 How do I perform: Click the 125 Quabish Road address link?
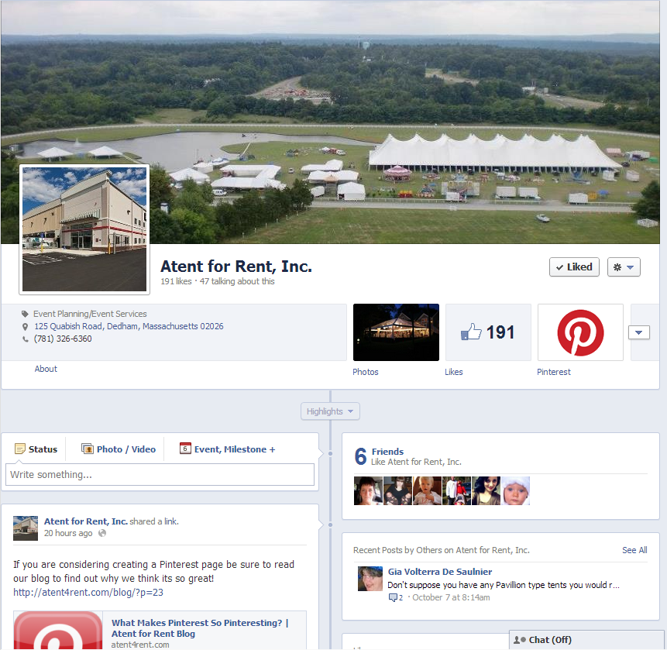pyautogui.click(x=129, y=326)
